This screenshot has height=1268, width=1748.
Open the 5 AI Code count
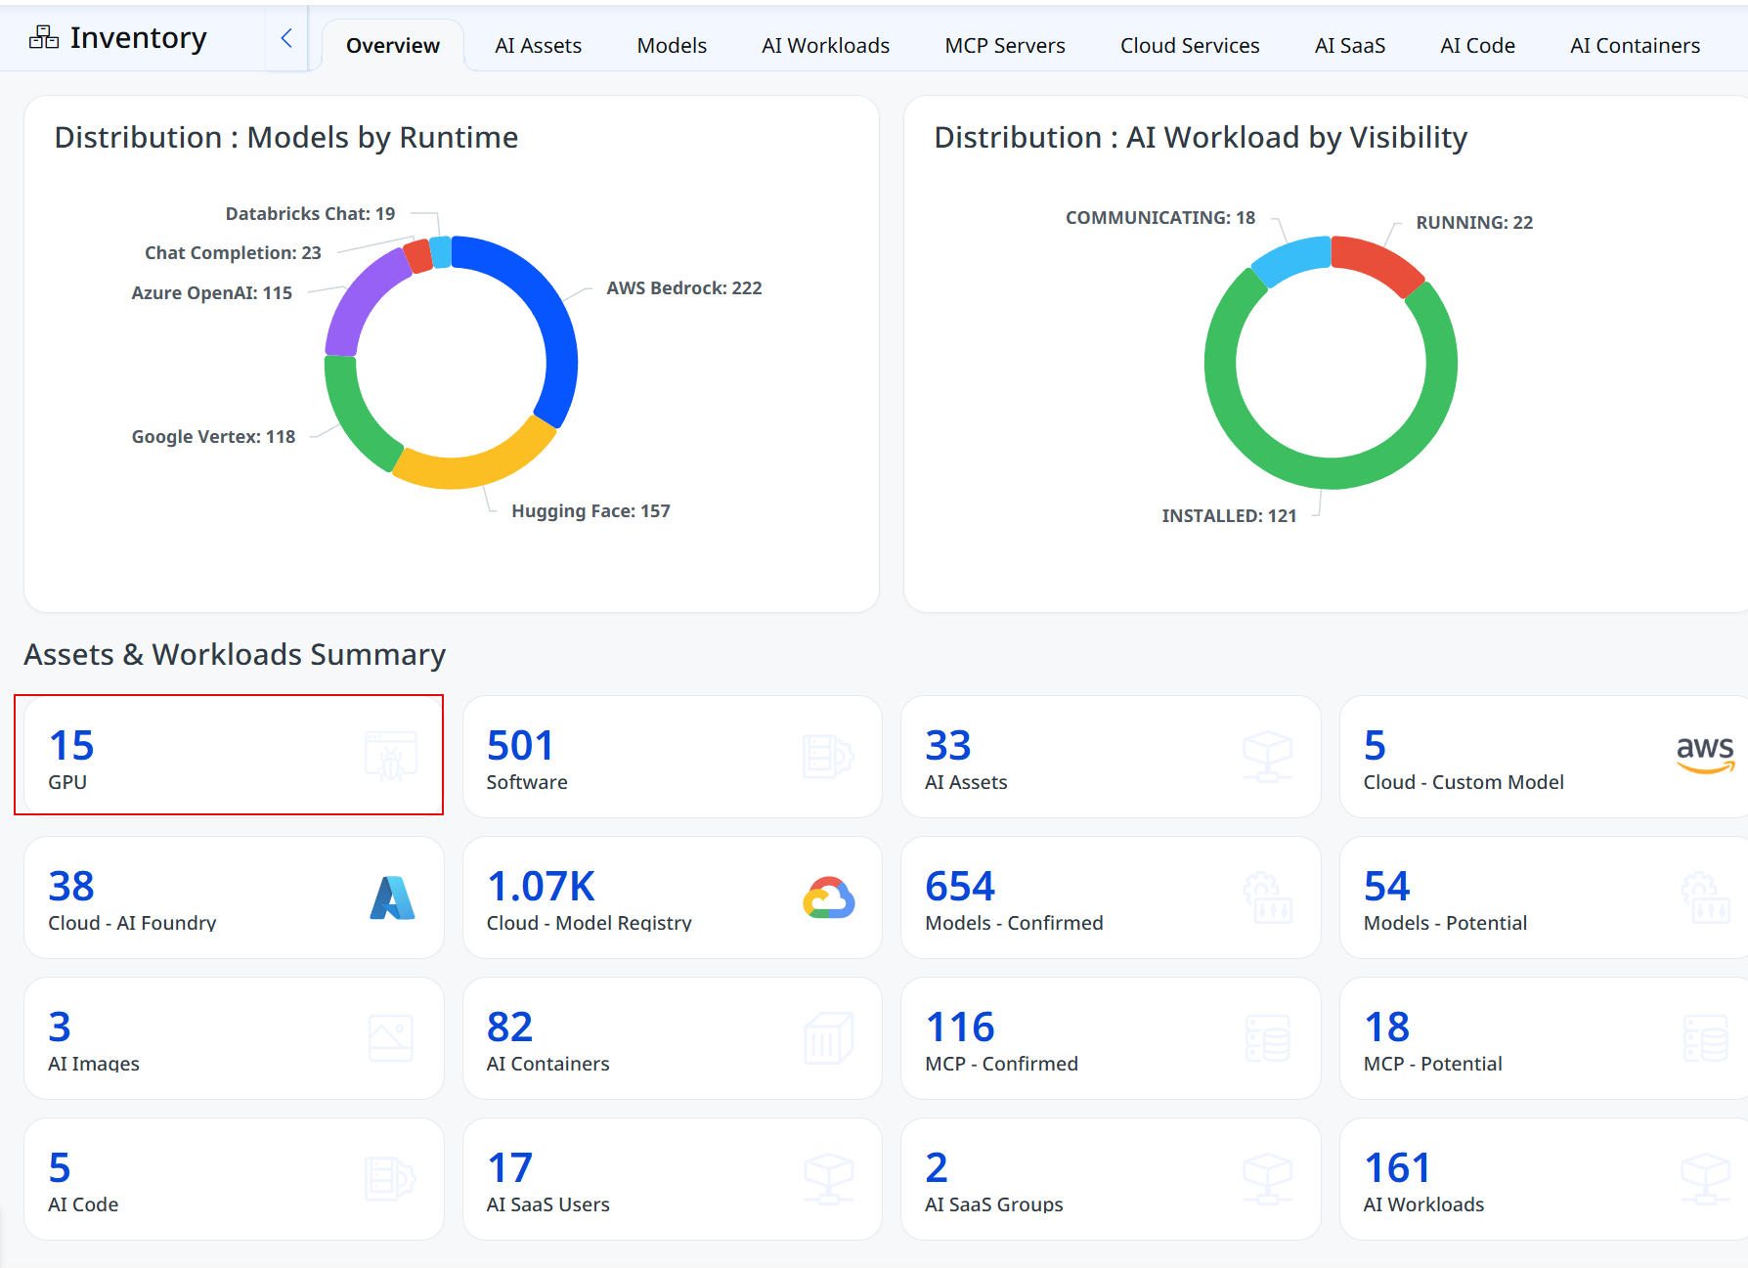60,1168
